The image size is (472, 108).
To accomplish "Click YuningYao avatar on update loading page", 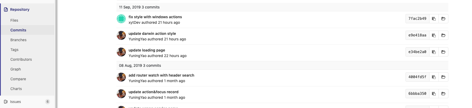I will [121, 52].
